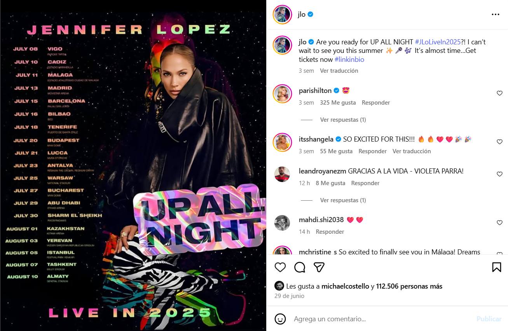Like itsshangela's comment

(499, 142)
